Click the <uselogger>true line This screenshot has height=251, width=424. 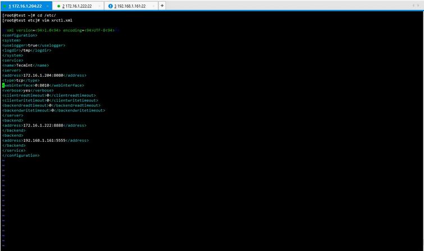[x=34, y=45]
